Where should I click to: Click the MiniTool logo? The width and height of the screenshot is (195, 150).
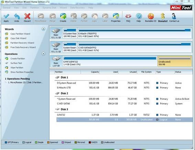click(x=181, y=8)
